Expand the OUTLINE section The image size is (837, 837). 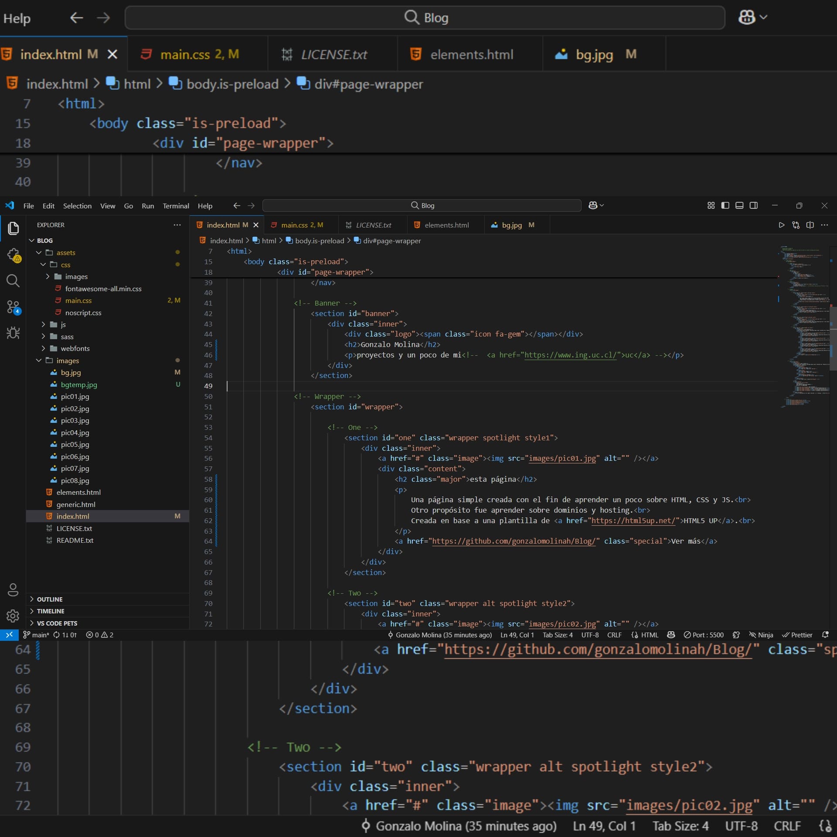(x=49, y=599)
